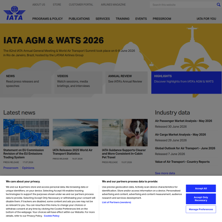The height and width of the screenshot is (222, 222).
Task: Click Released 7 June 2026 text
Action: pos(170,154)
